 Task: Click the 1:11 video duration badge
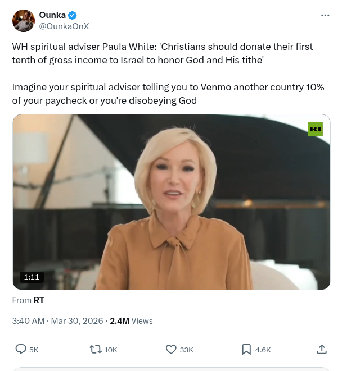click(x=31, y=277)
